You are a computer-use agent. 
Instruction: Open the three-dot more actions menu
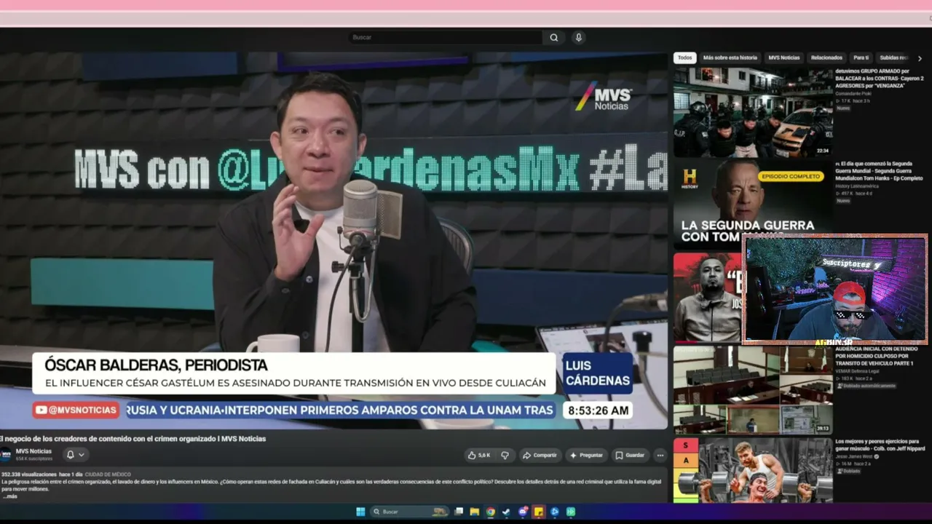click(660, 455)
